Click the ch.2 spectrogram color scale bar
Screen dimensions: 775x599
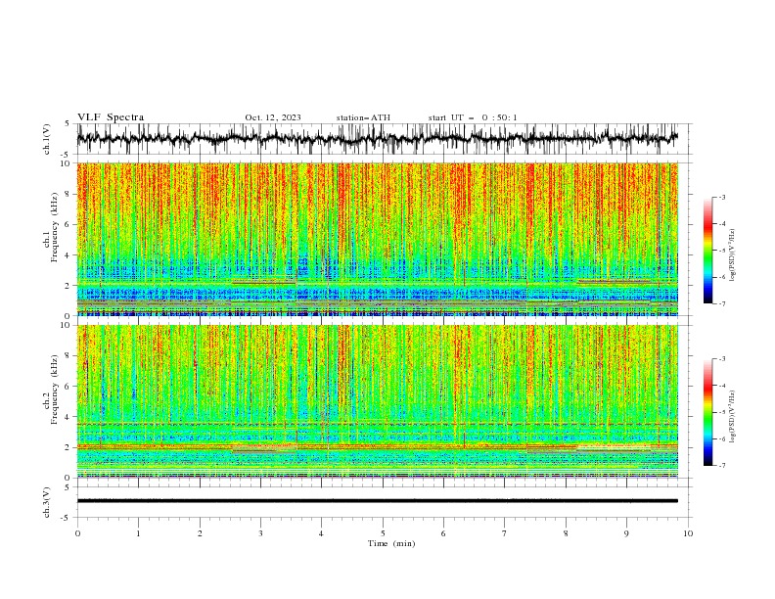tap(707, 412)
